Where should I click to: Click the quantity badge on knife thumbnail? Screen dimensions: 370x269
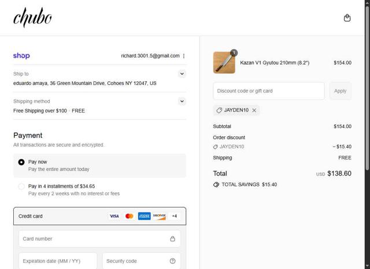coord(234,53)
